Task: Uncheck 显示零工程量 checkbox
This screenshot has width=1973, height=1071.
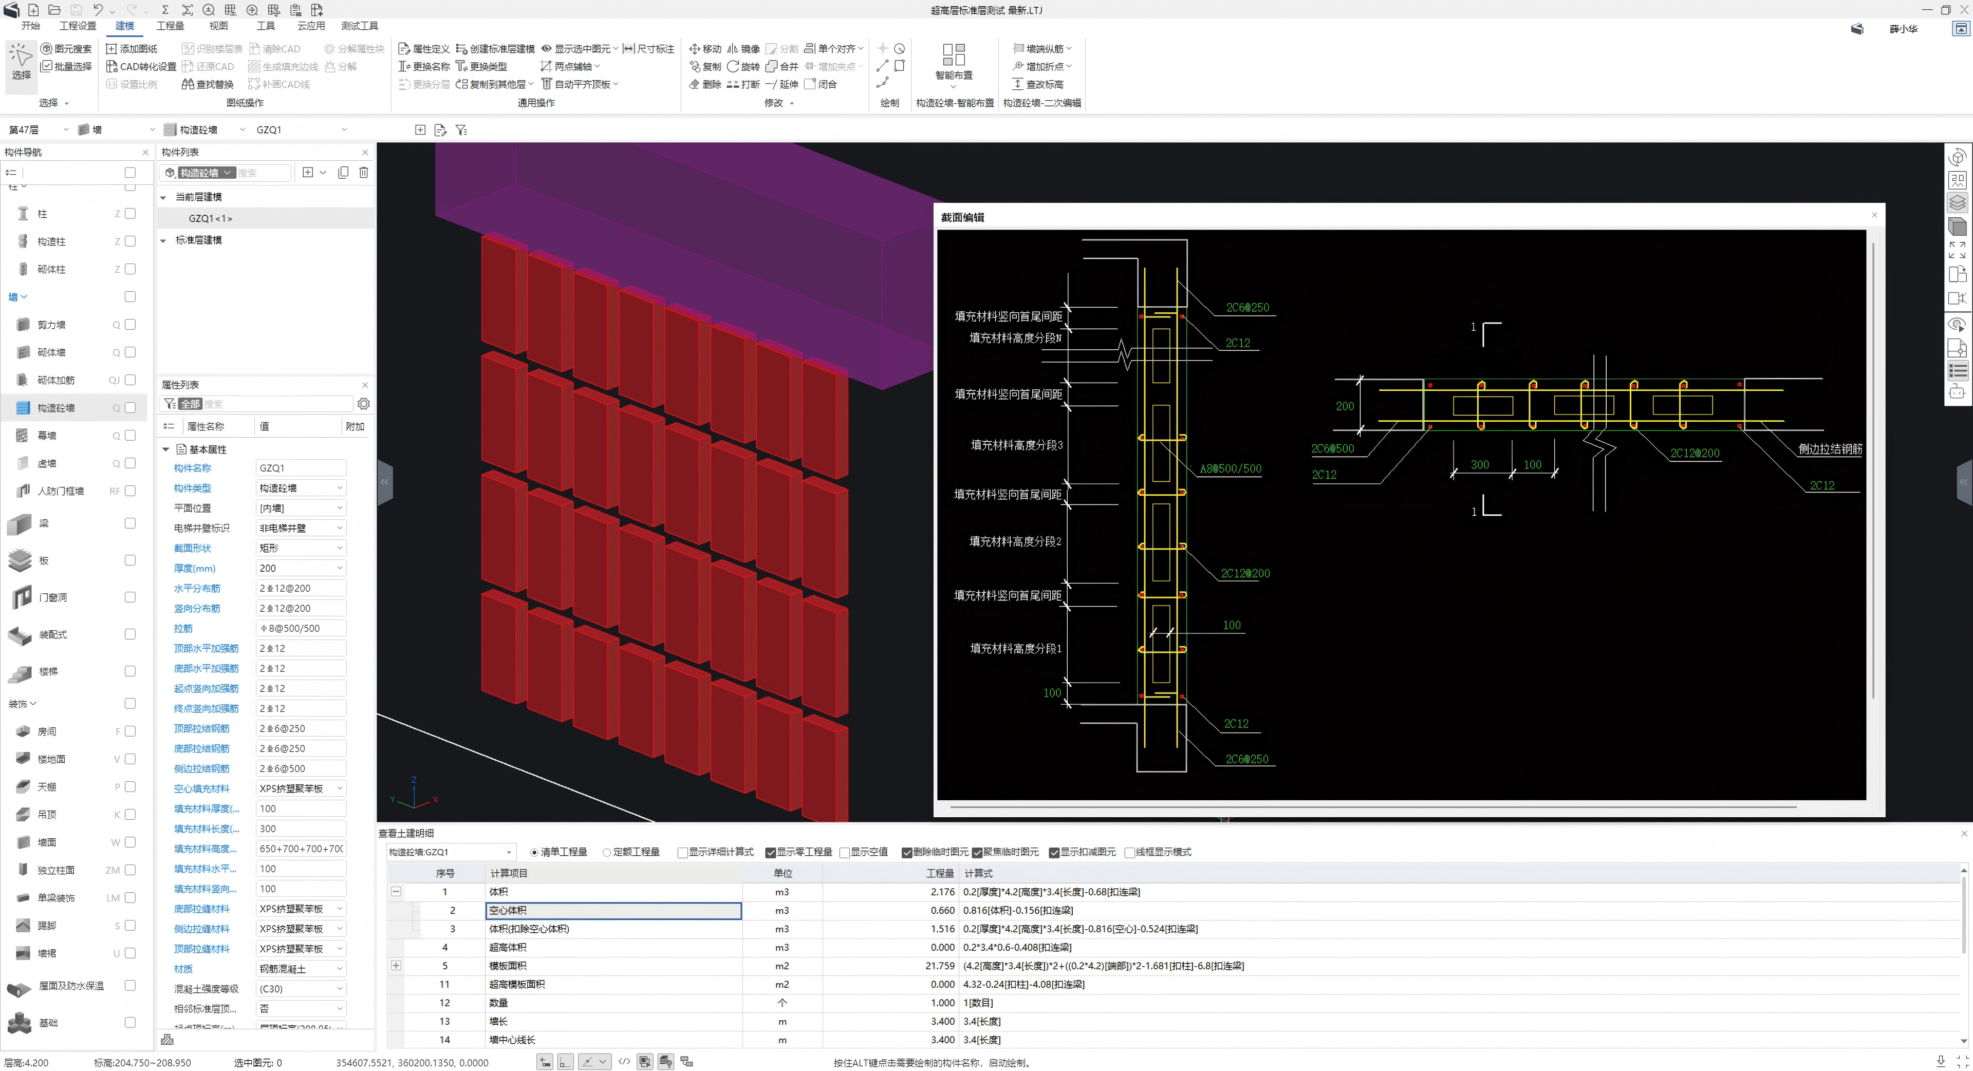Action: click(x=771, y=852)
